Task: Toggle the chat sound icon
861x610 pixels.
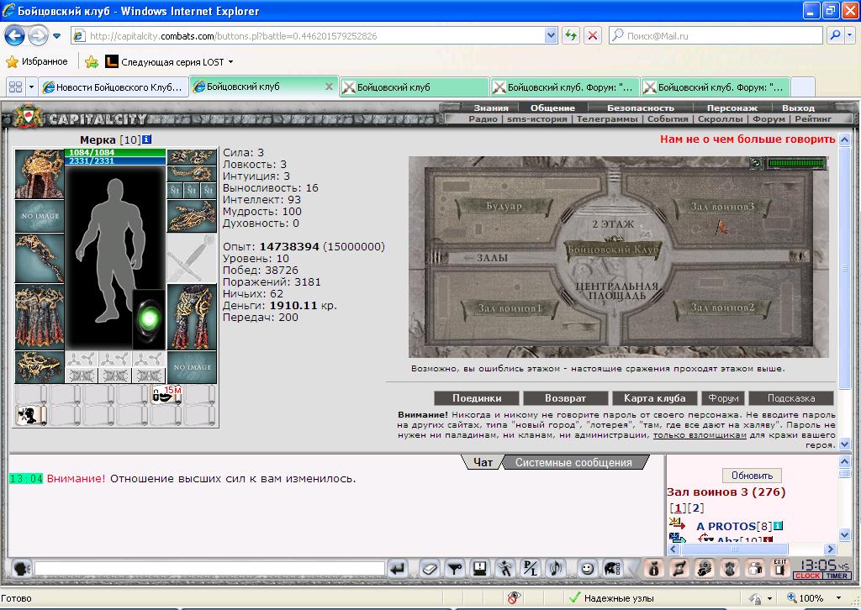Action: click(556, 569)
